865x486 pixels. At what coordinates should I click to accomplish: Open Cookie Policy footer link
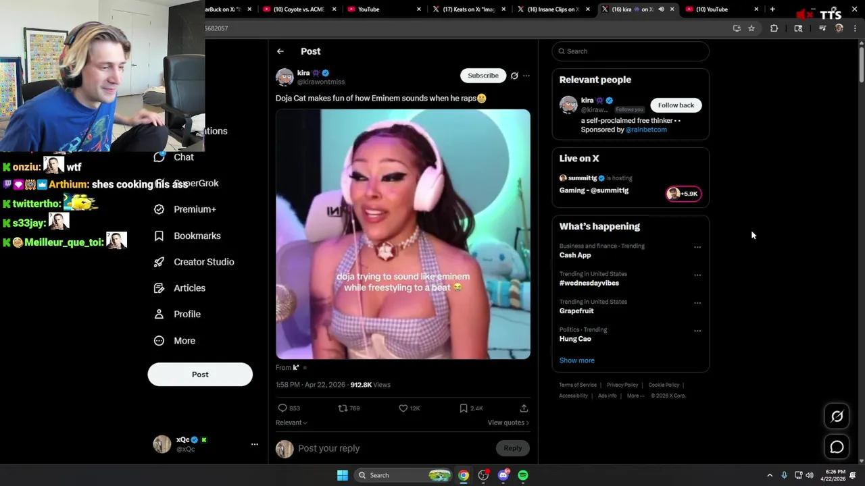pos(664,385)
